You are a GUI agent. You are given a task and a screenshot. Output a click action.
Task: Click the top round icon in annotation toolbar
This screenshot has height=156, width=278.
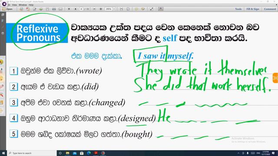2,62
